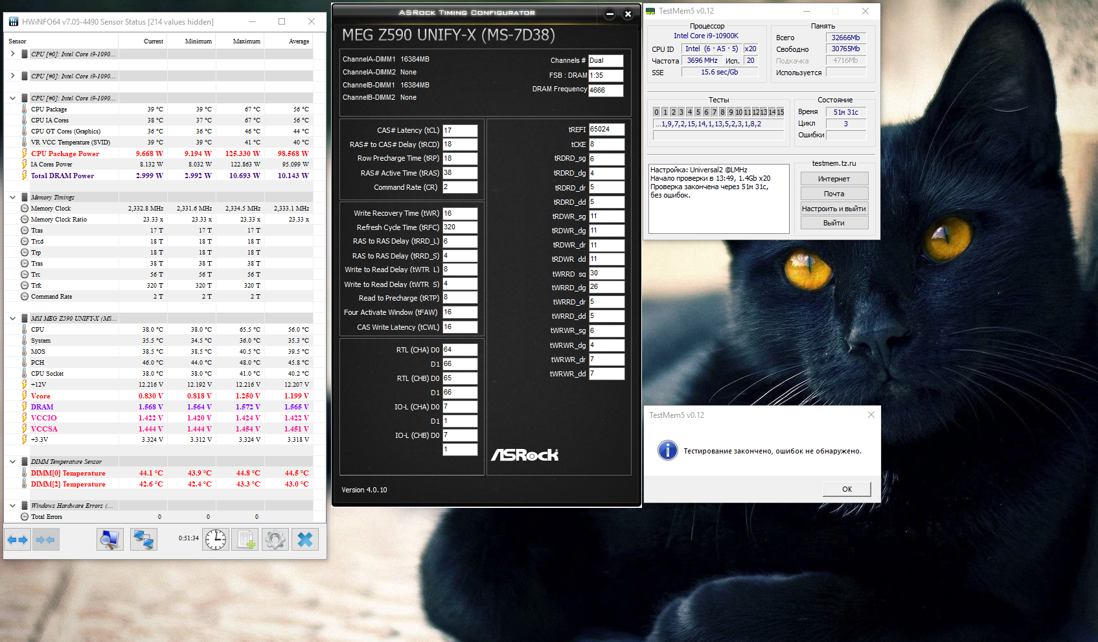Click the thermometer icon beside CPU Package
Viewport: 1098px width, 642px height.
point(24,109)
